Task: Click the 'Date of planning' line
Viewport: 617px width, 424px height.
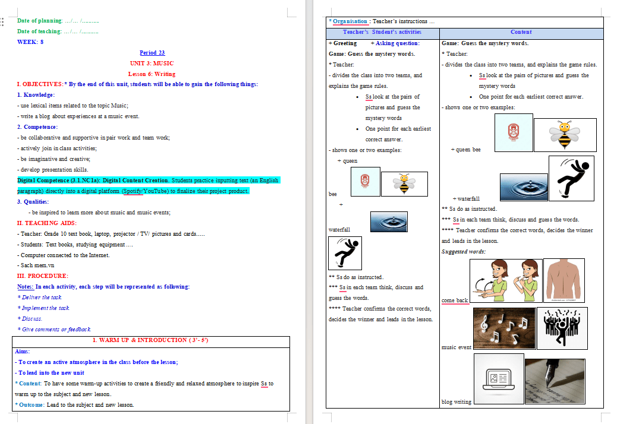Action: point(58,21)
